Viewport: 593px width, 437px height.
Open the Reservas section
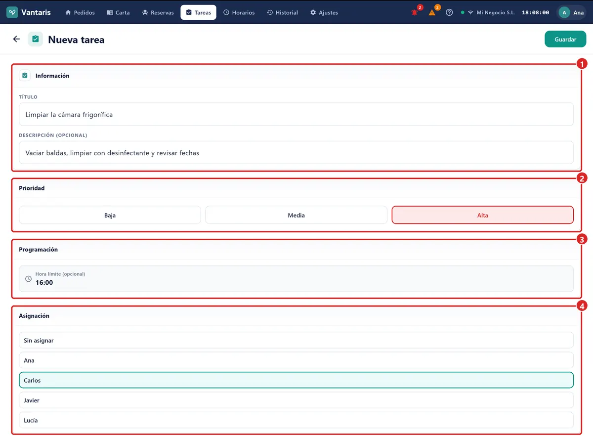tap(158, 12)
